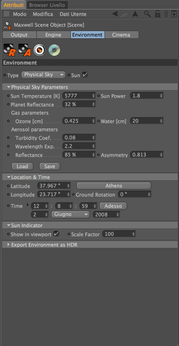Click the keyframe dot beside Planet Reflectance

(9, 104)
